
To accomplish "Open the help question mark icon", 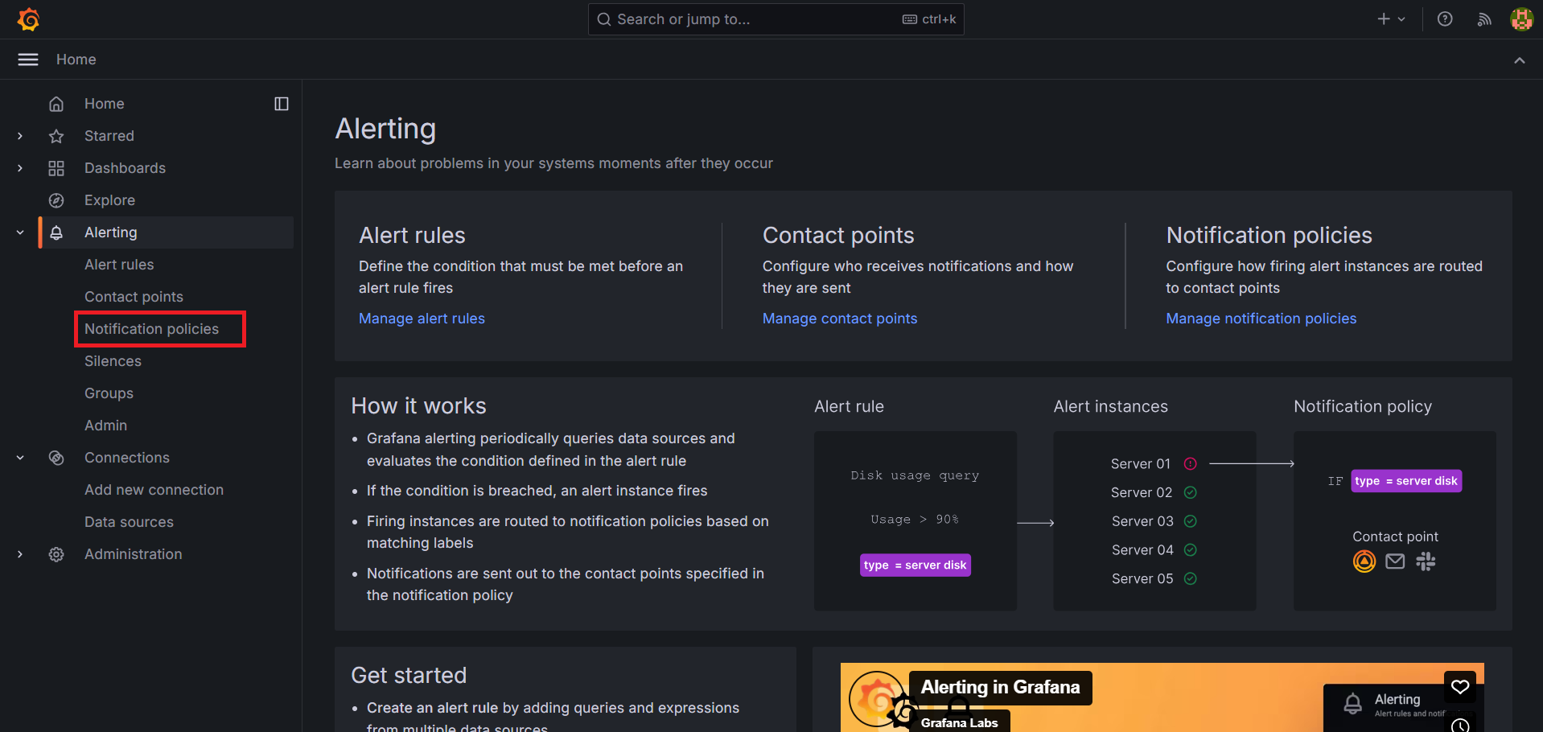I will click(1445, 19).
